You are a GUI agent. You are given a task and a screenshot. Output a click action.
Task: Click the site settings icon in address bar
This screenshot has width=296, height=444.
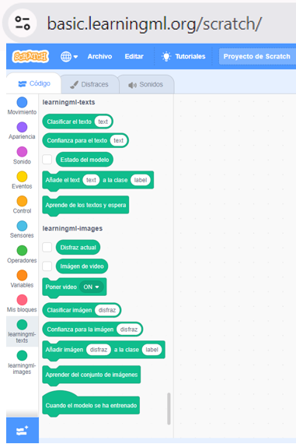pos(23,23)
